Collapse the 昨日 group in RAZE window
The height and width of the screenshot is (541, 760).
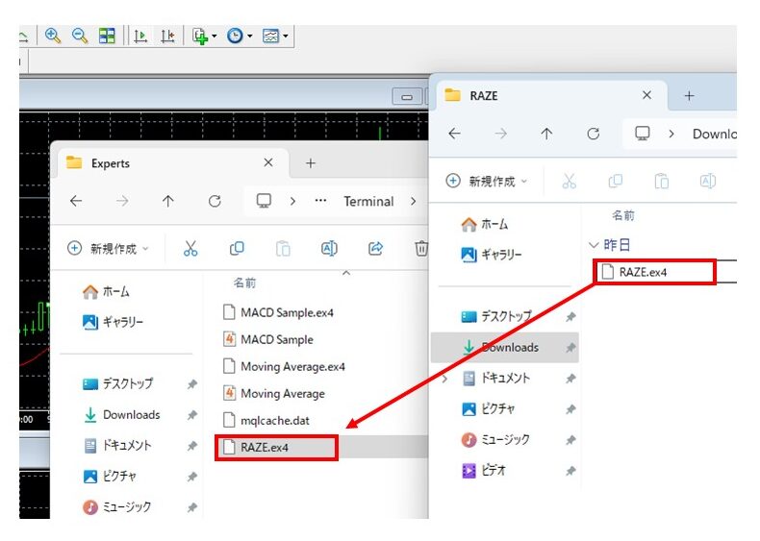pyautogui.click(x=594, y=245)
